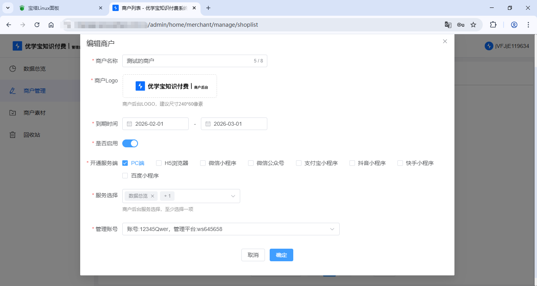Uncheck the PC端 checkbox
This screenshot has height=286, width=537.
125,163
